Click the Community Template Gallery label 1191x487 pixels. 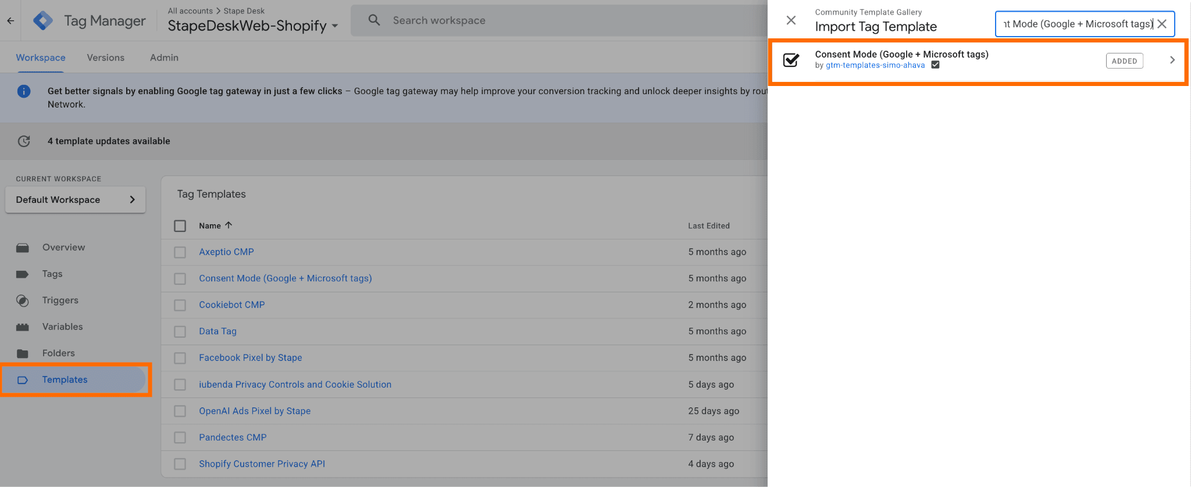click(x=868, y=12)
